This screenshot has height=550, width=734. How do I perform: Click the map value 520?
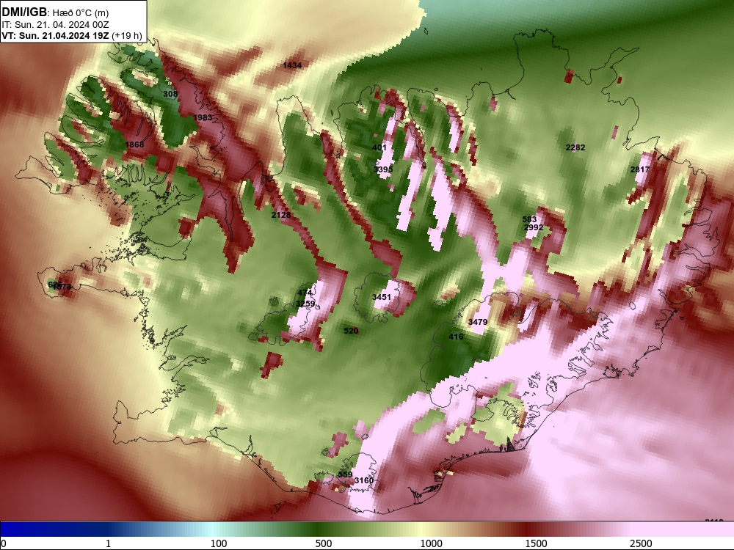click(x=351, y=331)
